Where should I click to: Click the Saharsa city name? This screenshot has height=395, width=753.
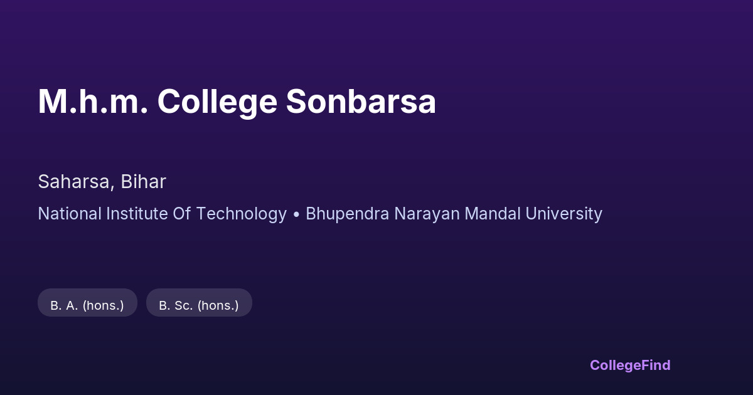[74, 182]
